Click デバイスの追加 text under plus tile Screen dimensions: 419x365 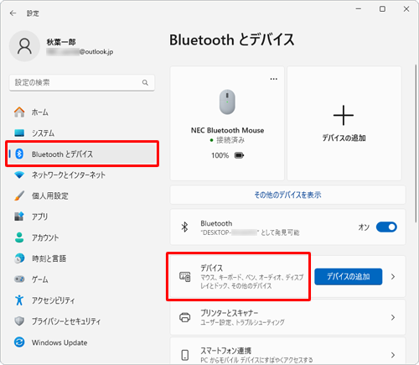point(344,138)
